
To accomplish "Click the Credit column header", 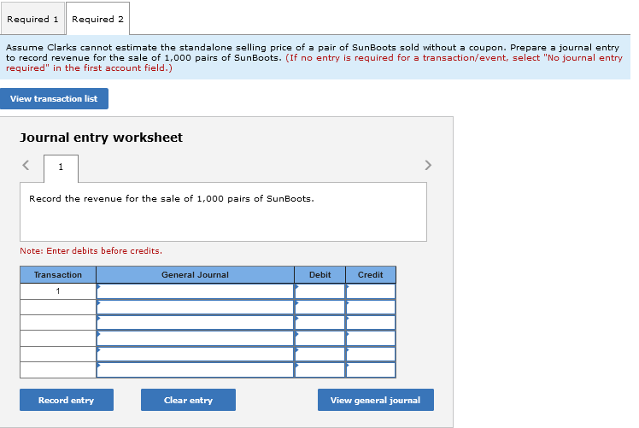I will pos(371,275).
